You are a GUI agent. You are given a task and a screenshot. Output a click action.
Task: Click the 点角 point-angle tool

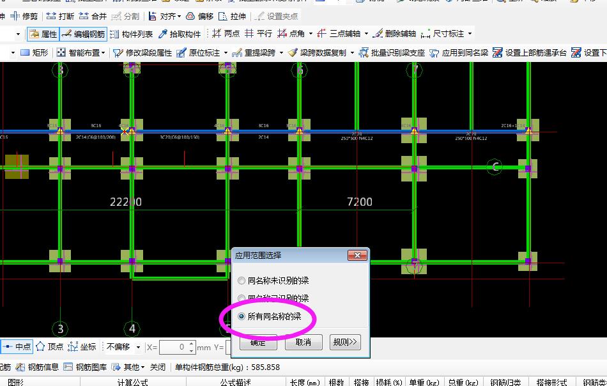(291, 34)
